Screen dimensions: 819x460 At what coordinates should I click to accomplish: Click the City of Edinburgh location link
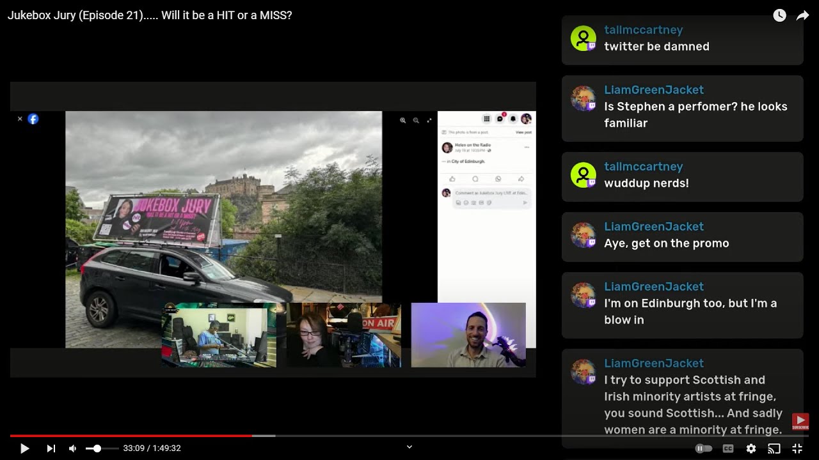[468, 162]
